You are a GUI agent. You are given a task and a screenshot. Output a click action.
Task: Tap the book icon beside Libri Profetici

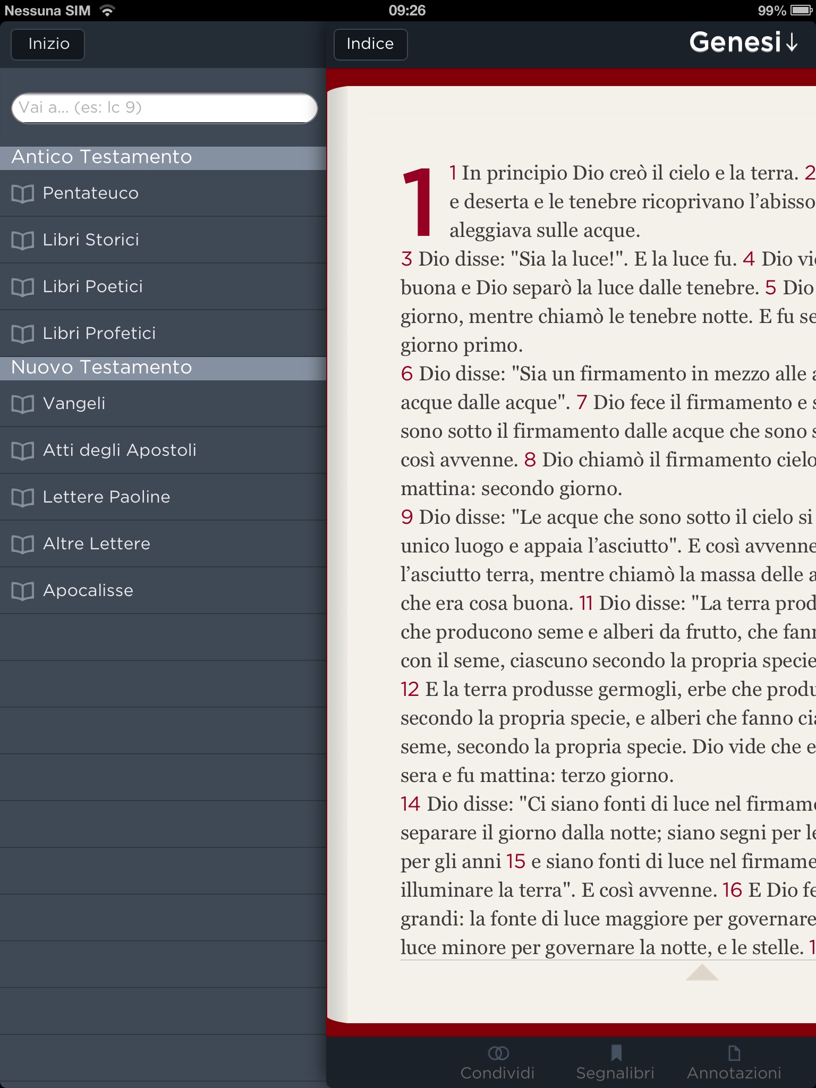[22, 334]
